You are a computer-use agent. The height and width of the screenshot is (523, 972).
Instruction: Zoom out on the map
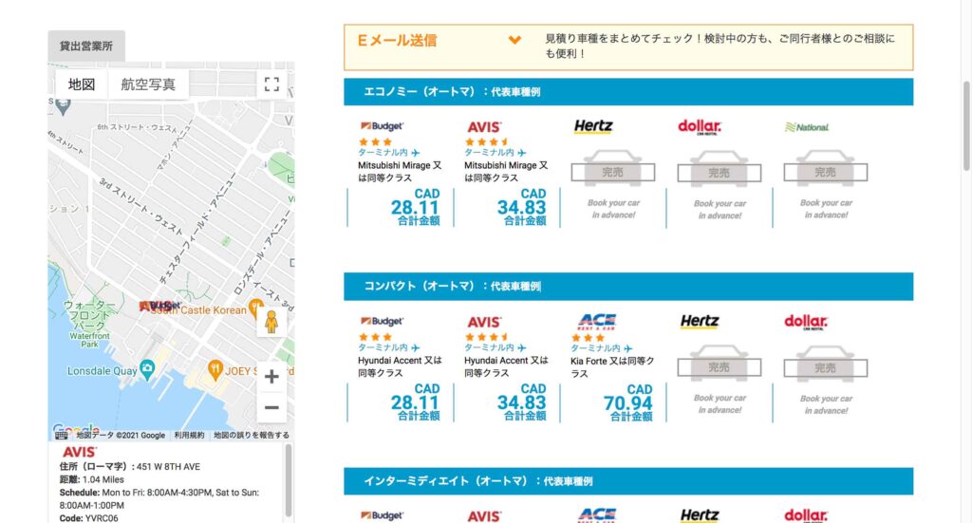pyautogui.click(x=271, y=408)
